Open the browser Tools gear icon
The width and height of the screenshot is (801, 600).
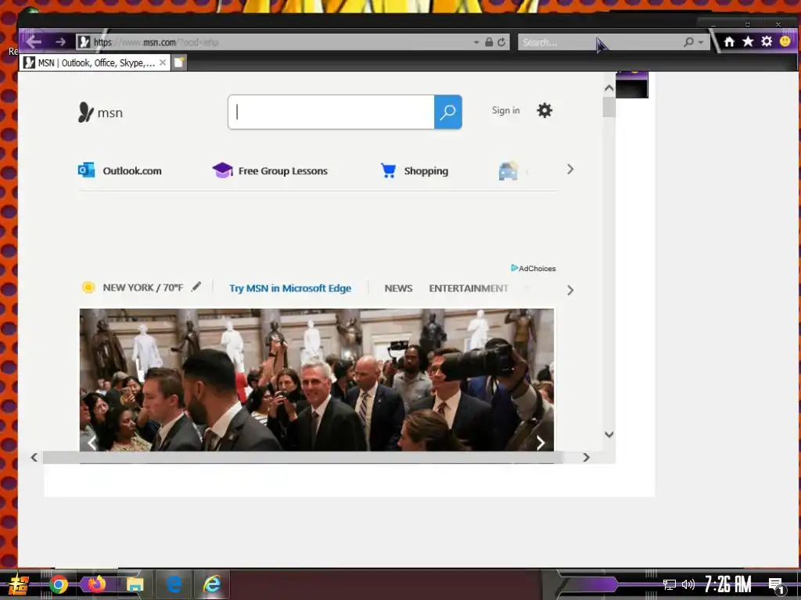(x=767, y=41)
